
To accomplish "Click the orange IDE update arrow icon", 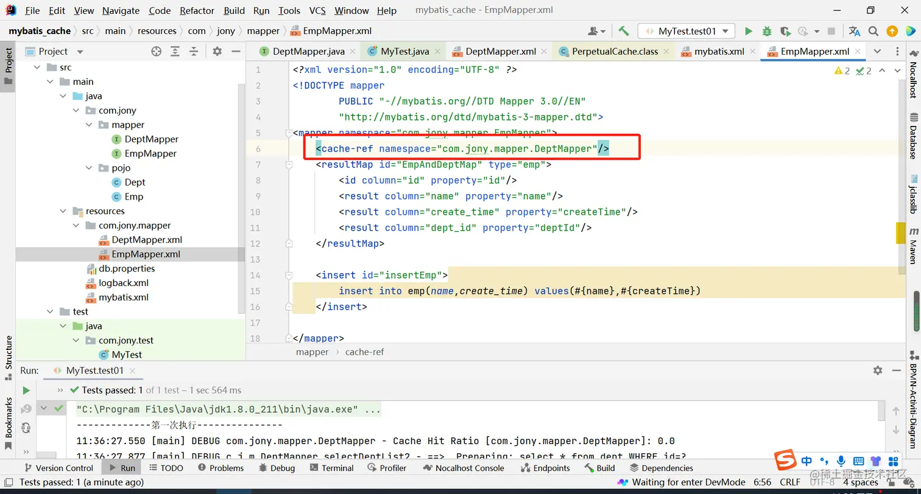I will coord(892,31).
